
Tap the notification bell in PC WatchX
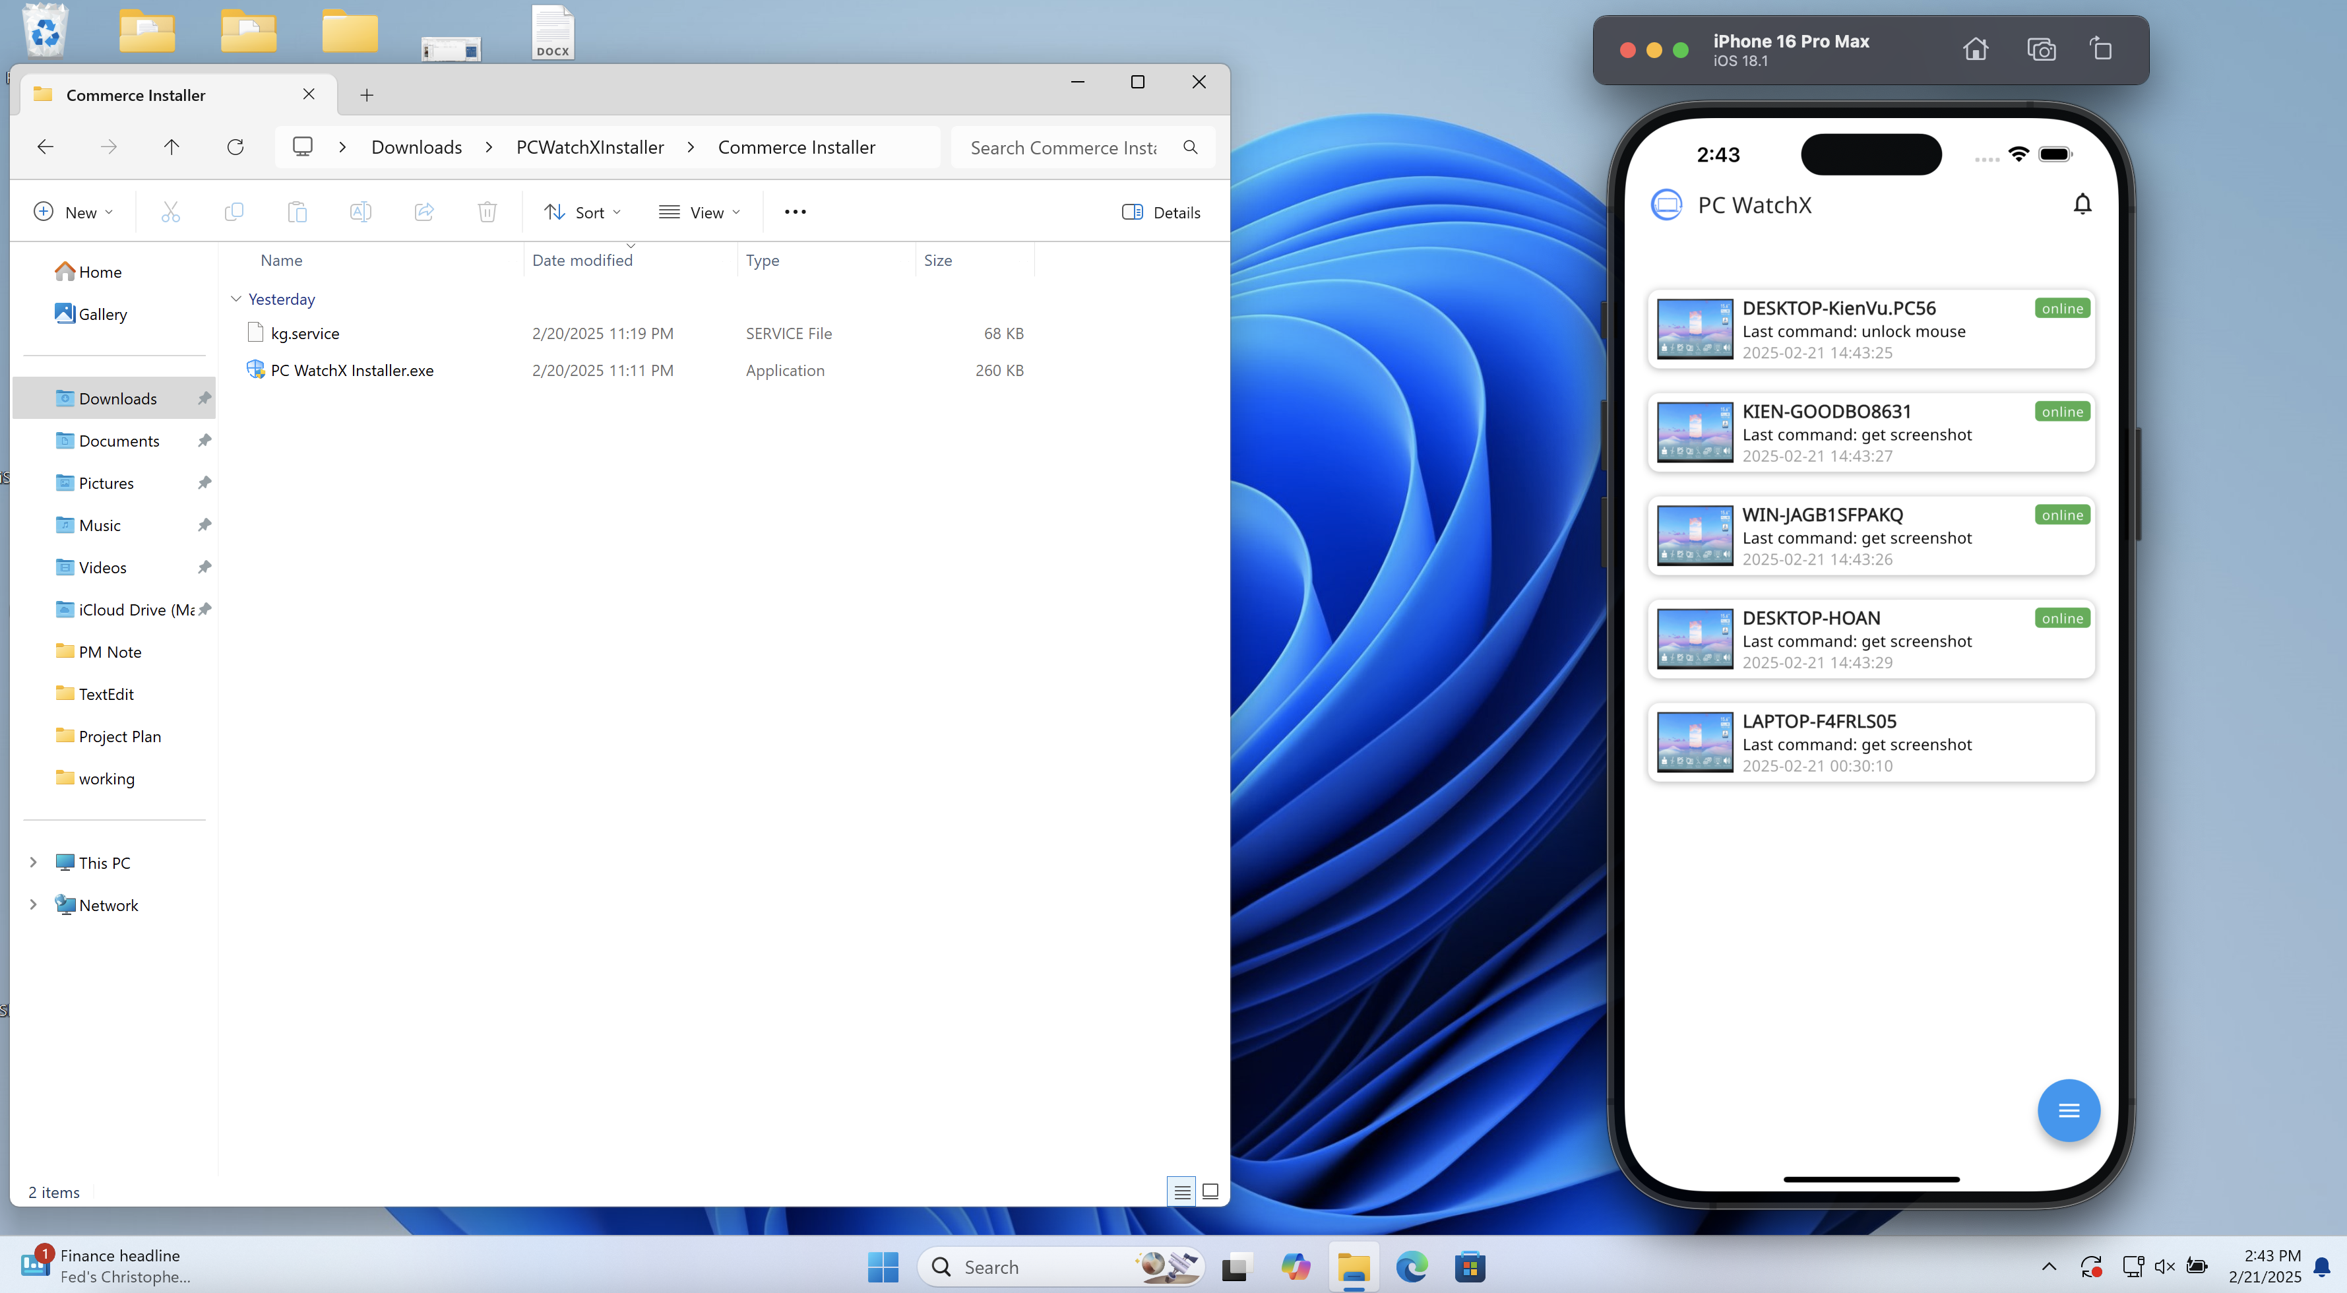2082,204
